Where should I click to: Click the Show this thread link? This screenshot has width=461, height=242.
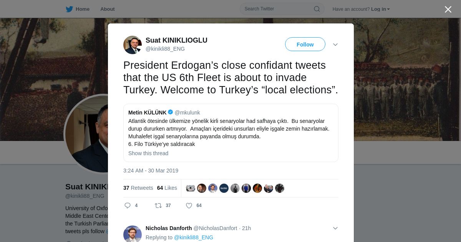point(148,153)
